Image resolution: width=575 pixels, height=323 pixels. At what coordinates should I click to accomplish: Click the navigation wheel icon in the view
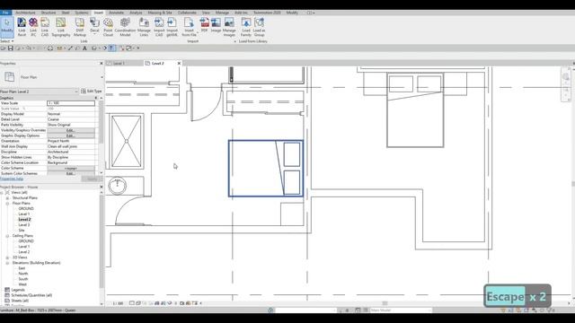[x=566, y=76]
